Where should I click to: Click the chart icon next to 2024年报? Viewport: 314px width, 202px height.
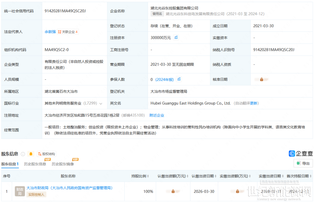click(179, 79)
